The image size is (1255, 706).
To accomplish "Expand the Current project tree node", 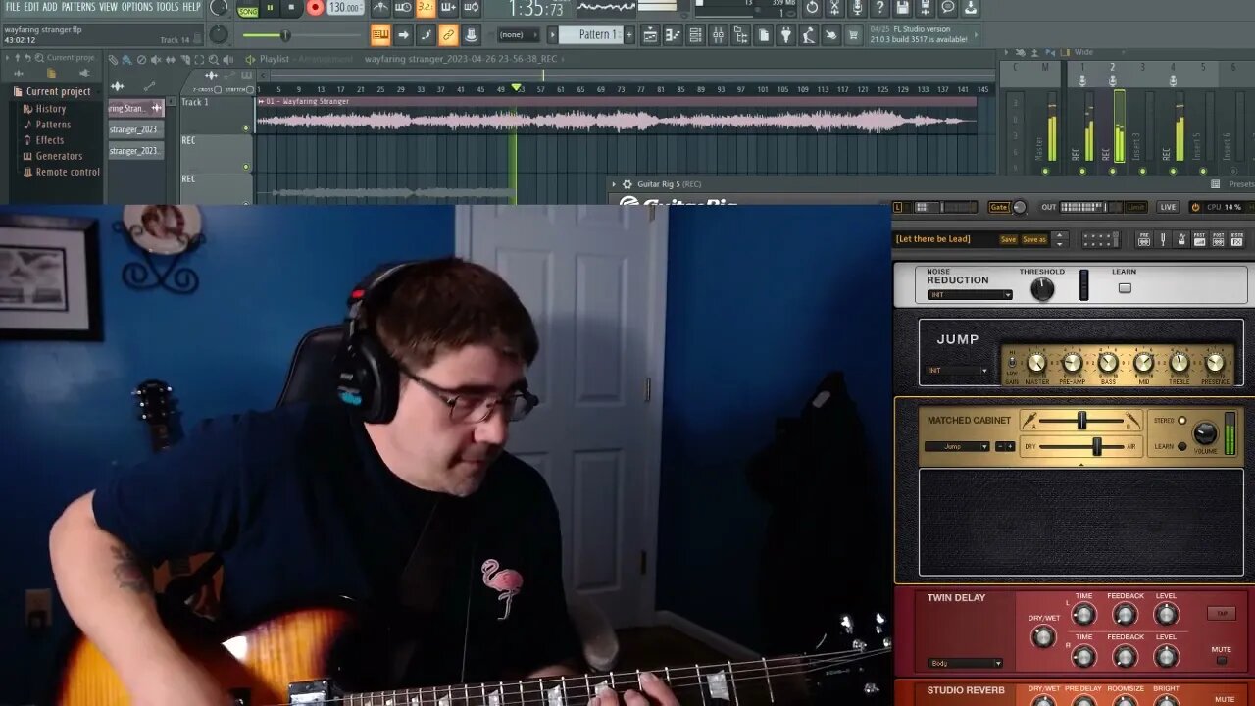I will [x=58, y=91].
